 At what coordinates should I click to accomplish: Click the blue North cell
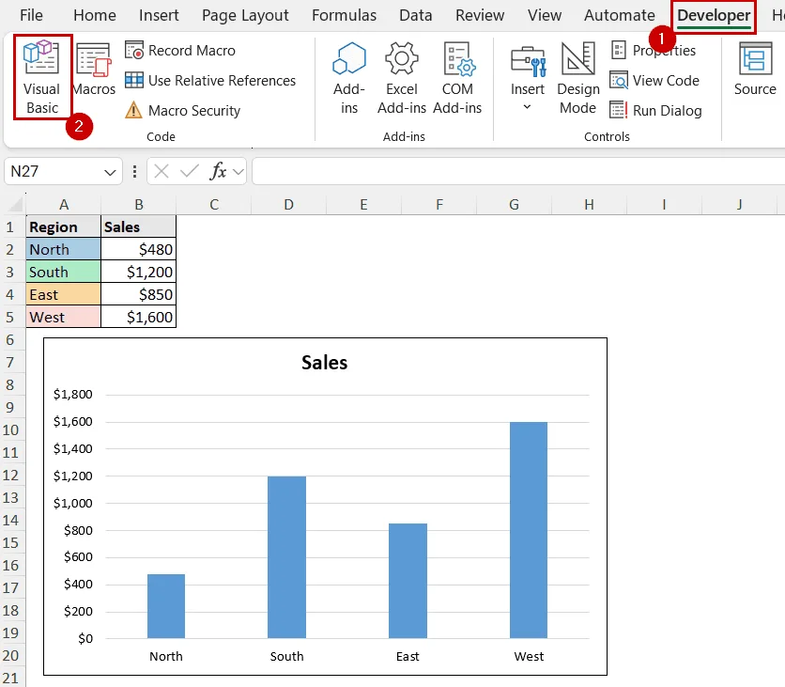coord(64,250)
